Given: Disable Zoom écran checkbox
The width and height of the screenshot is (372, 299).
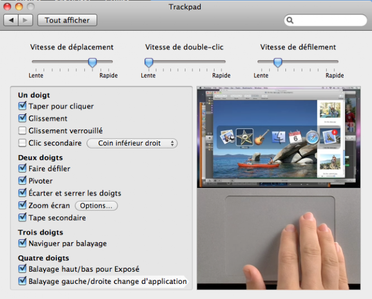Looking at the screenshot, I should [22, 206].
